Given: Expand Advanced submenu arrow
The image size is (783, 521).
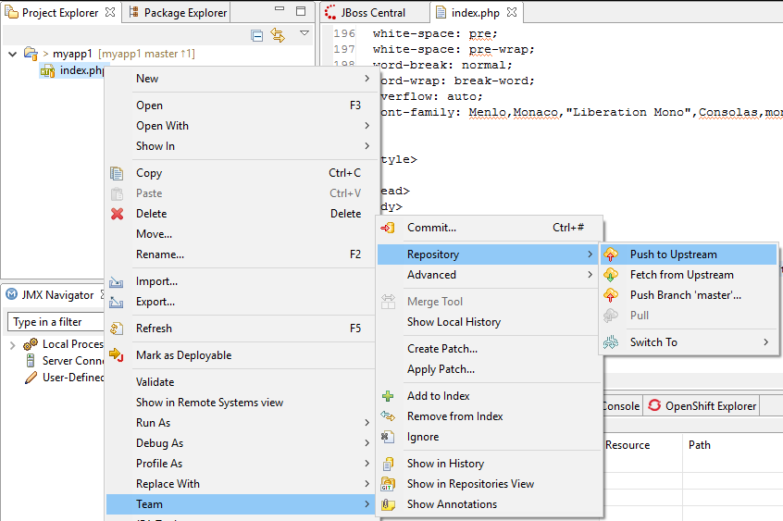Looking at the screenshot, I should pyautogui.click(x=590, y=275).
